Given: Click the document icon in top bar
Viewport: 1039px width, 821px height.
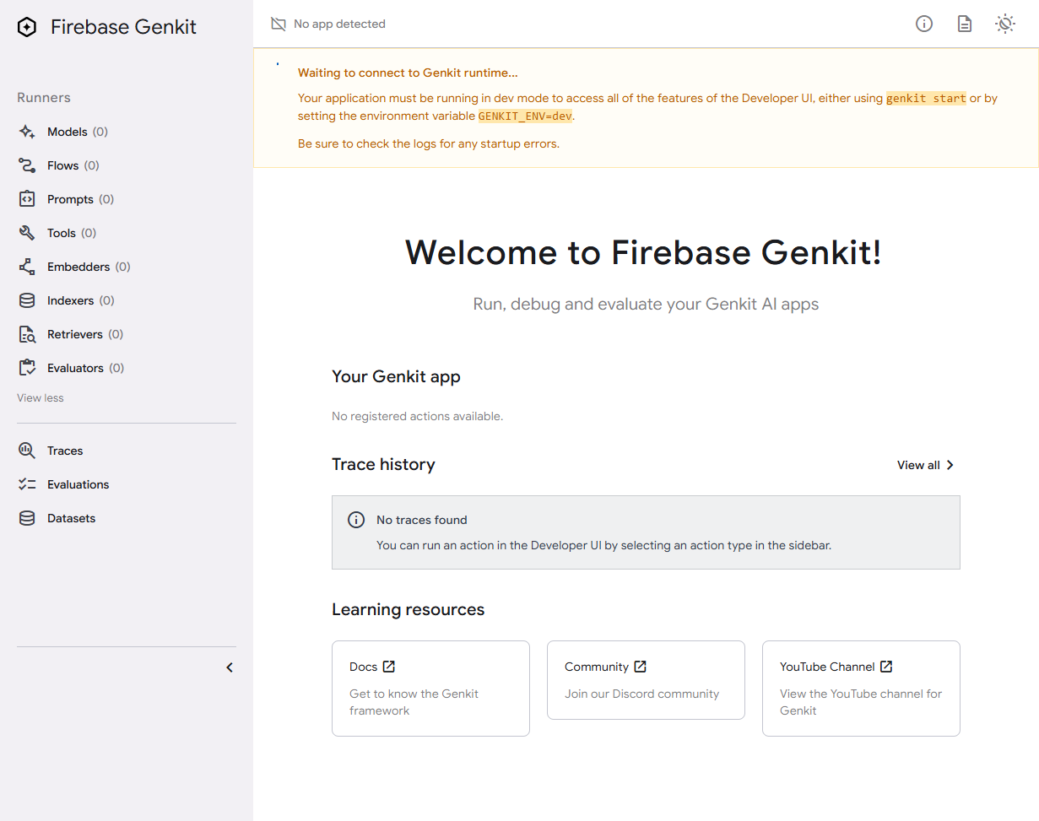Looking at the screenshot, I should (965, 24).
